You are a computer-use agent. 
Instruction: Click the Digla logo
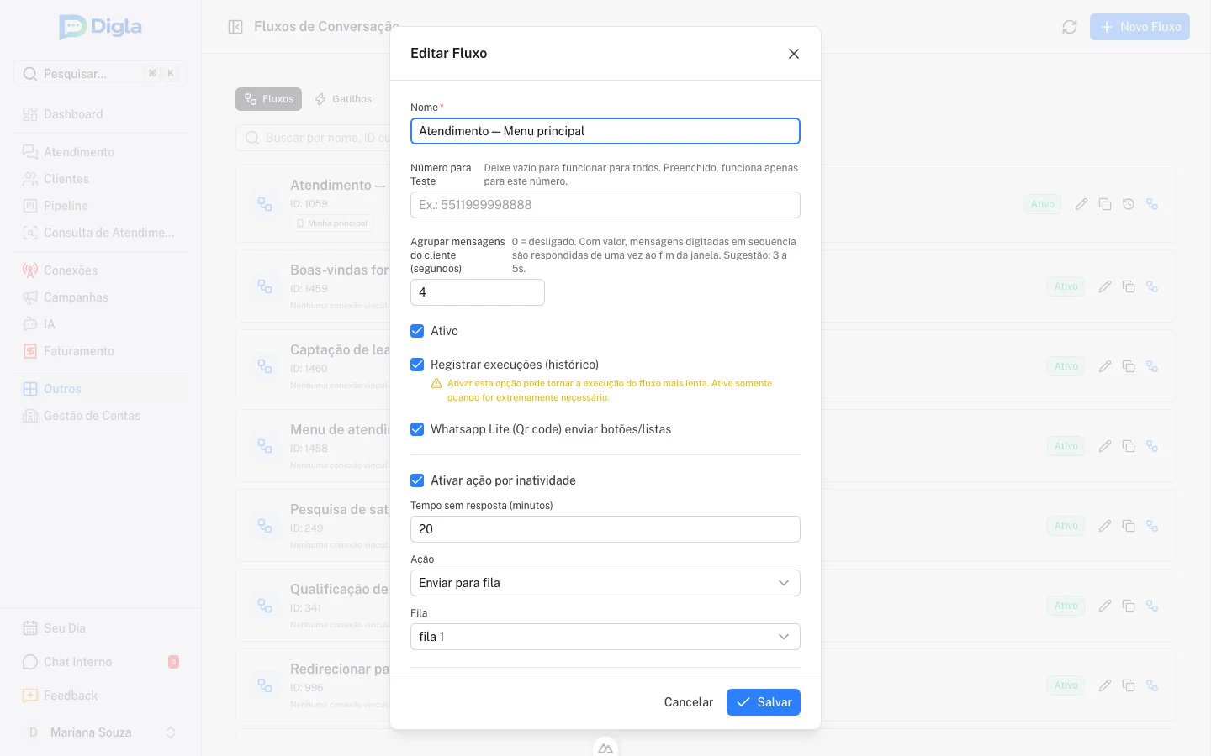coord(100,27)
